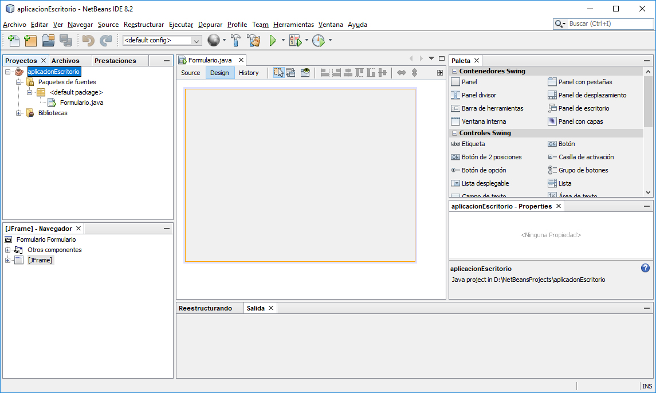Expand the [JFrame] node in Navegador

click(x=7, y=260)
